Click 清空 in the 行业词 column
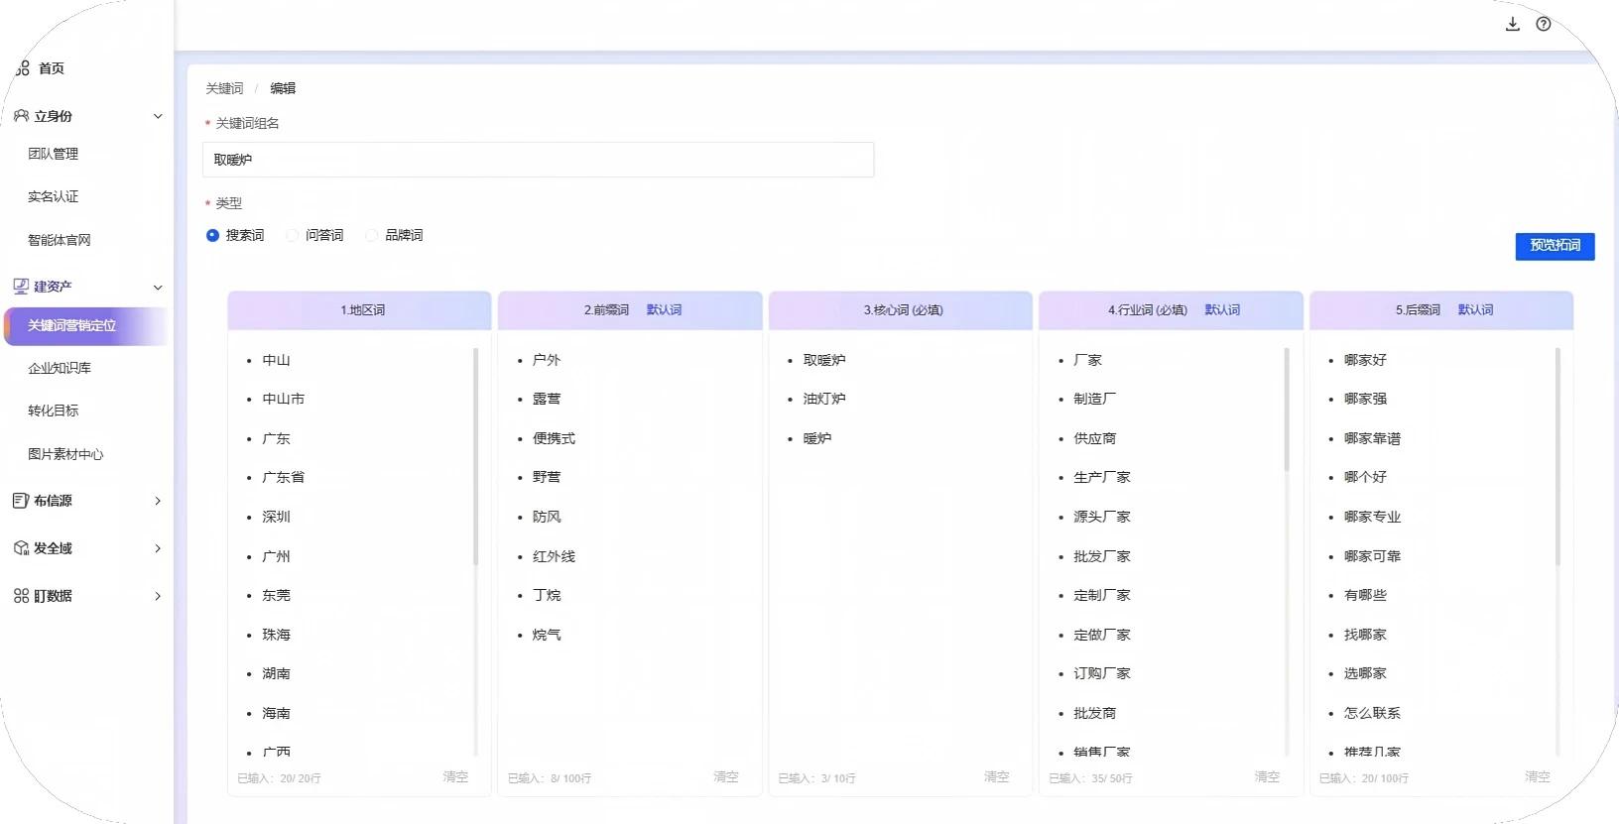Viewport: 1619px width, 824px height. click(1267, 777)
